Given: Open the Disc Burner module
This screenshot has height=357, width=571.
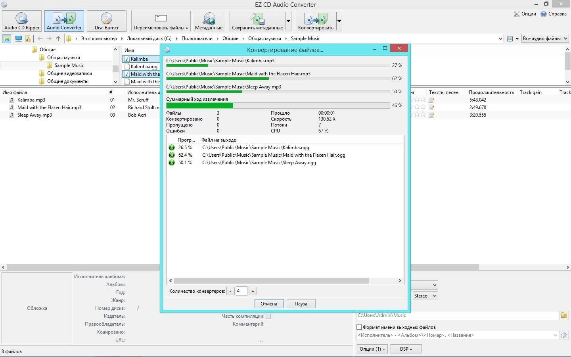Looking at the screenshot, I should 106,21.
